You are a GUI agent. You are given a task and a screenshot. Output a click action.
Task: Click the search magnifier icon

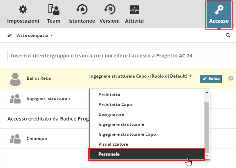228,35
